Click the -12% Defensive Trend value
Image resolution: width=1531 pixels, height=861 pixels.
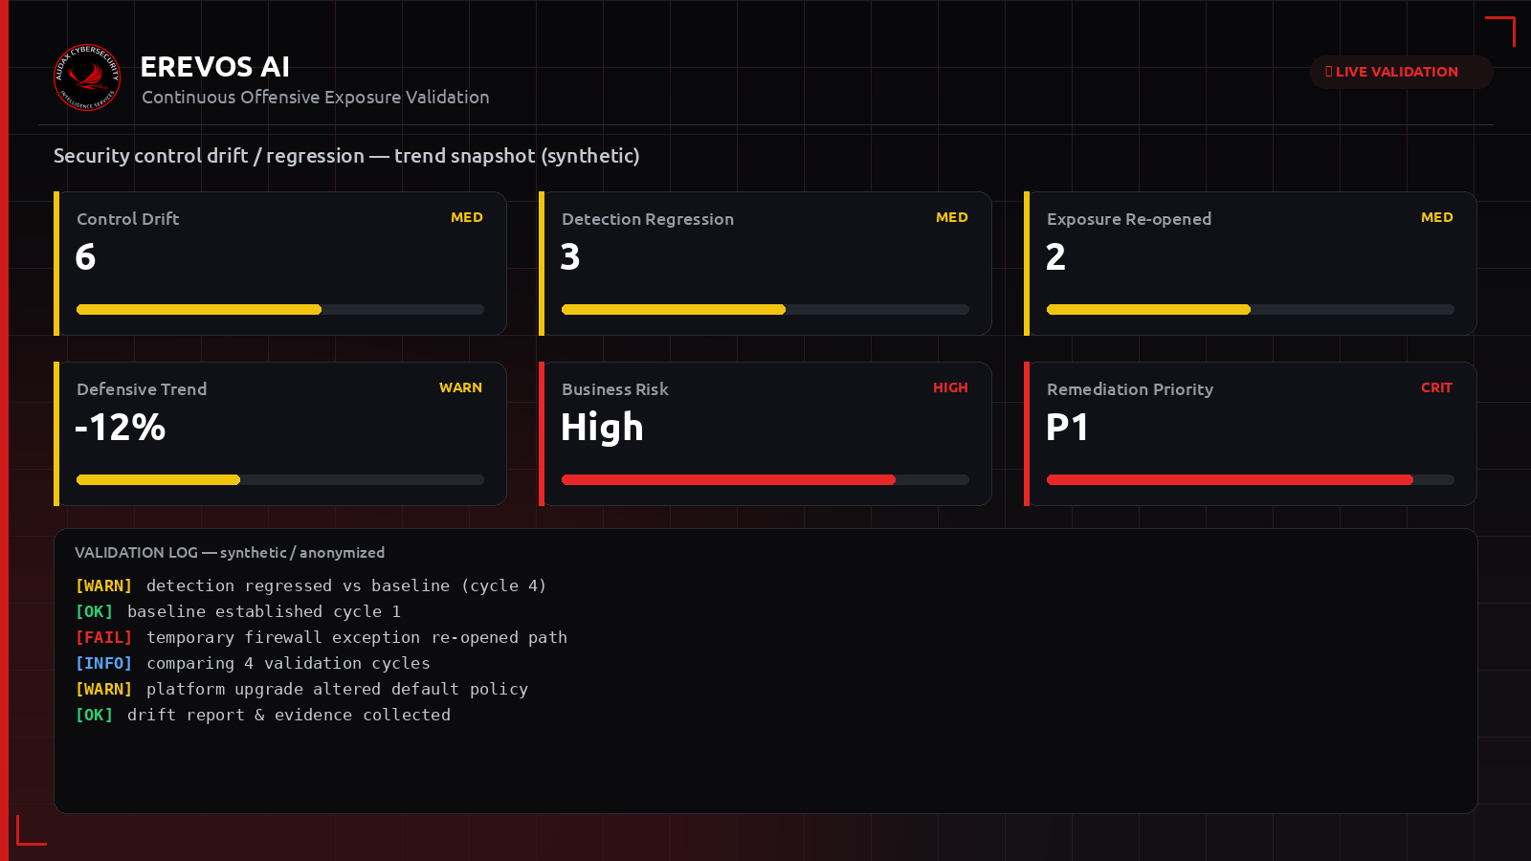[x=121, y=428]
